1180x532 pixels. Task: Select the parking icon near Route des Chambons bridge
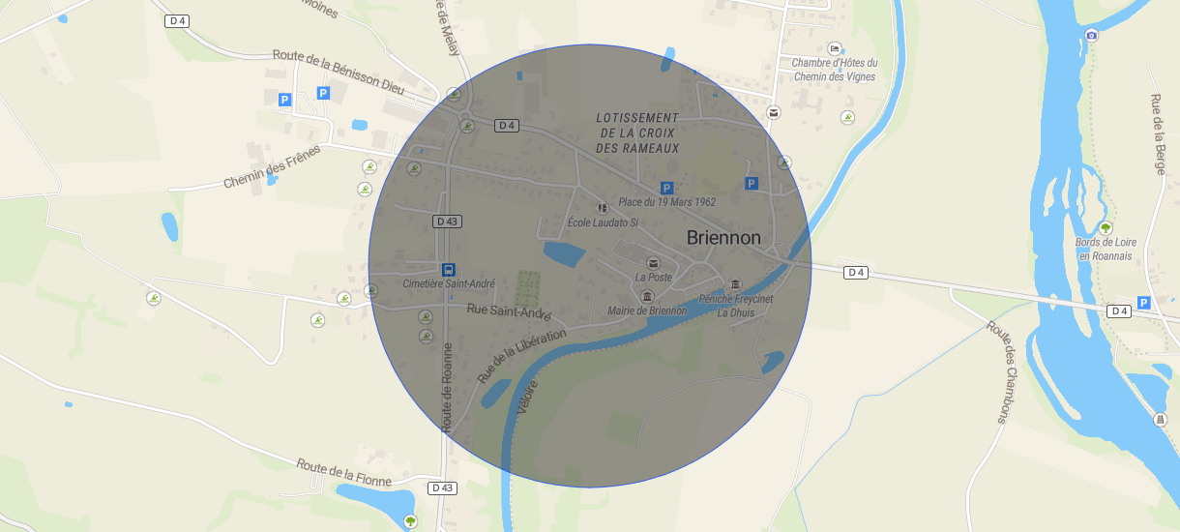[1143, 303]
